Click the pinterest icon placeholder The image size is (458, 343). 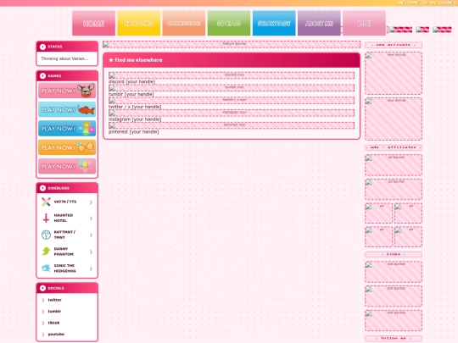pyautogui.click(x=232, y=125)
